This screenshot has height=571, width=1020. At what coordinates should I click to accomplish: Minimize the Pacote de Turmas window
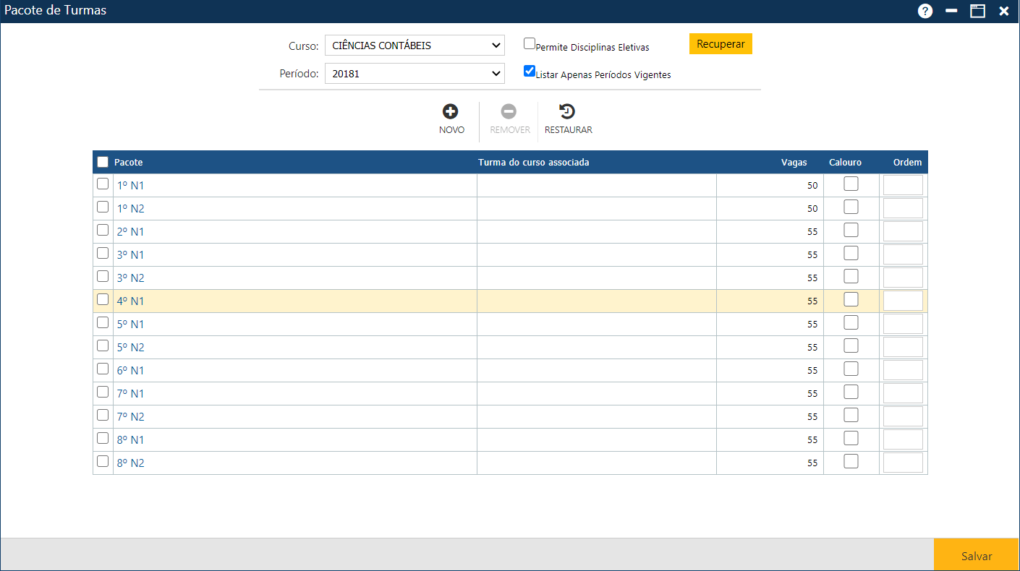click(x=951, y=11)
